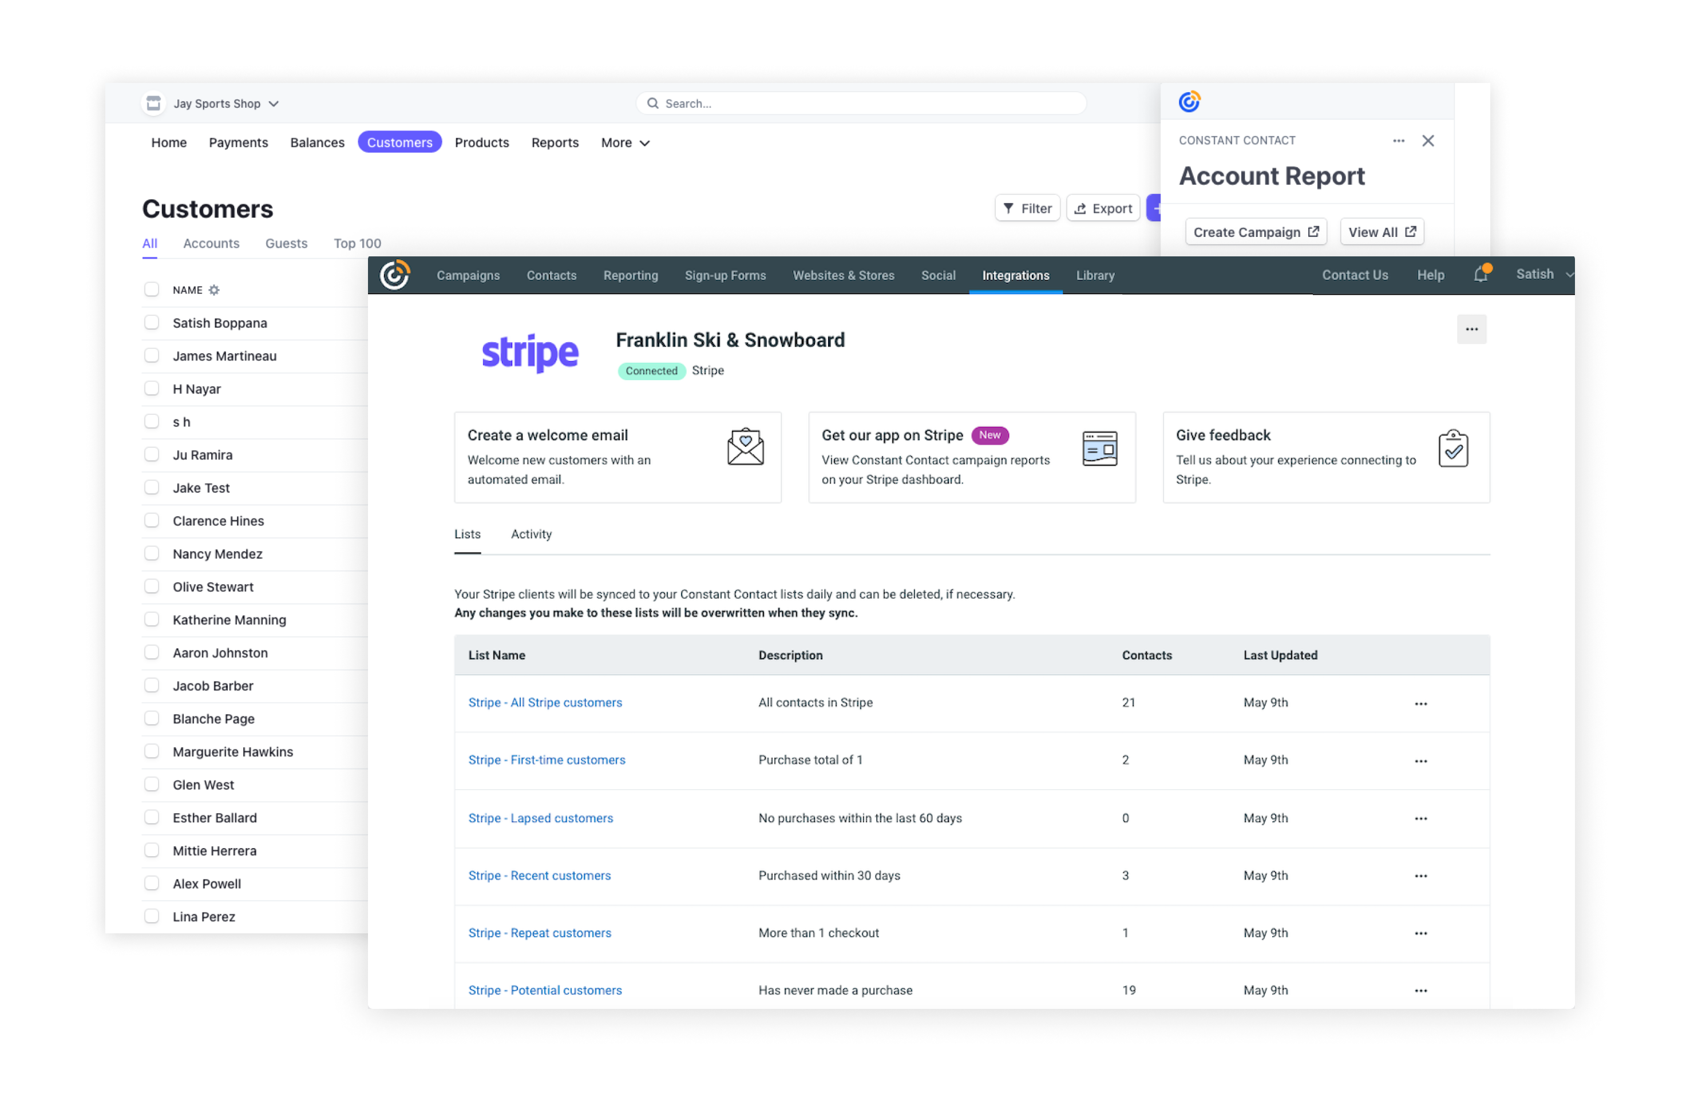Open the Reporting menu in Constant Contact
This screenshot has height=1109, width=1694.
pos(630,275)
